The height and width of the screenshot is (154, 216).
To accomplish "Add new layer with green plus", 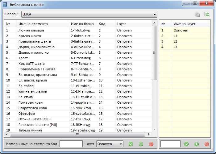I will coord(196,144).
